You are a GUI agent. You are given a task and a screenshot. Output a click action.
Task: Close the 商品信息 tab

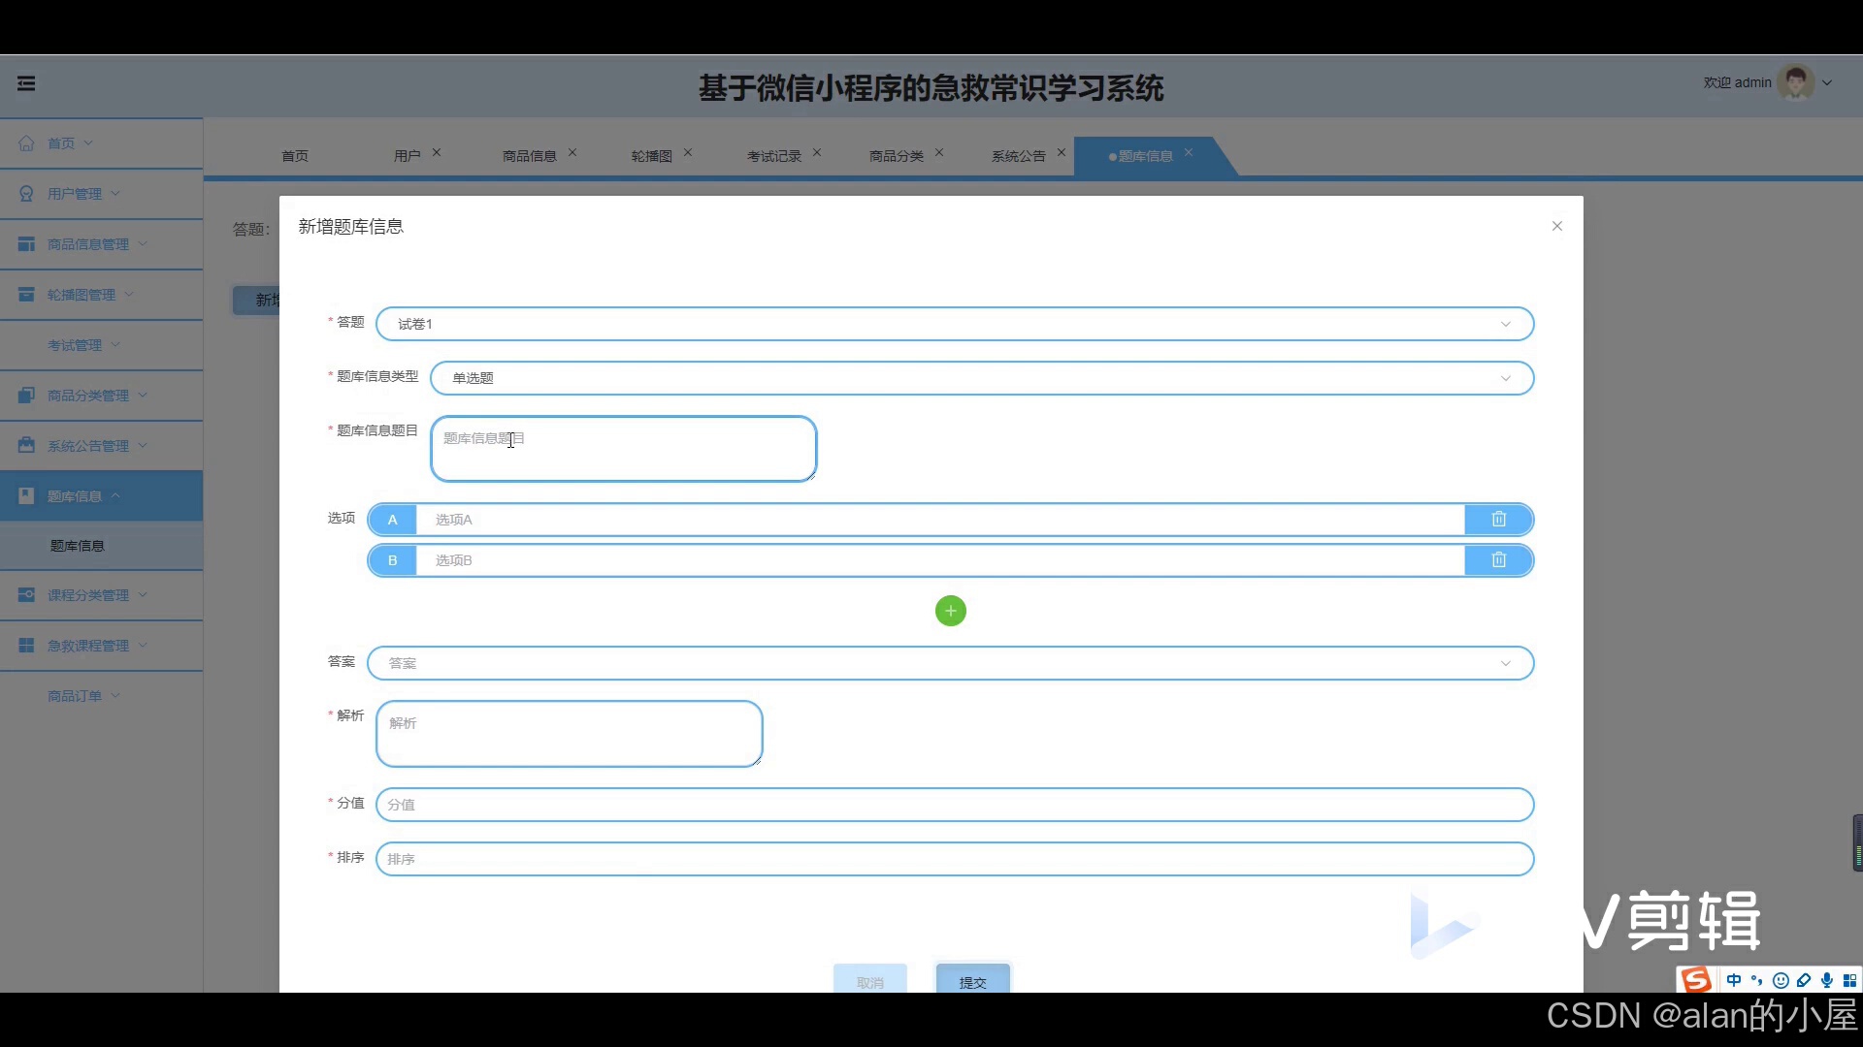click(572, 153)
